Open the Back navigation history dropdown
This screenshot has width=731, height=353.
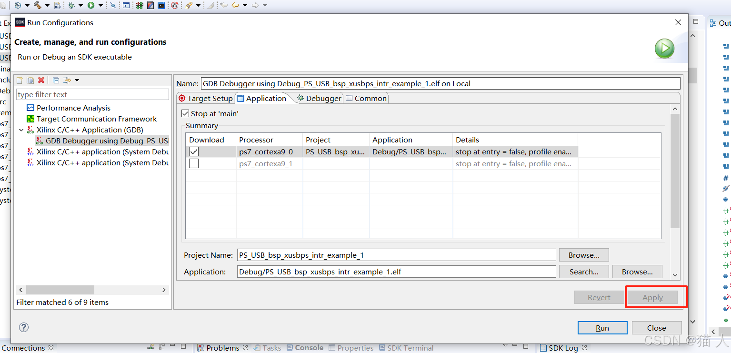[245, 6]
